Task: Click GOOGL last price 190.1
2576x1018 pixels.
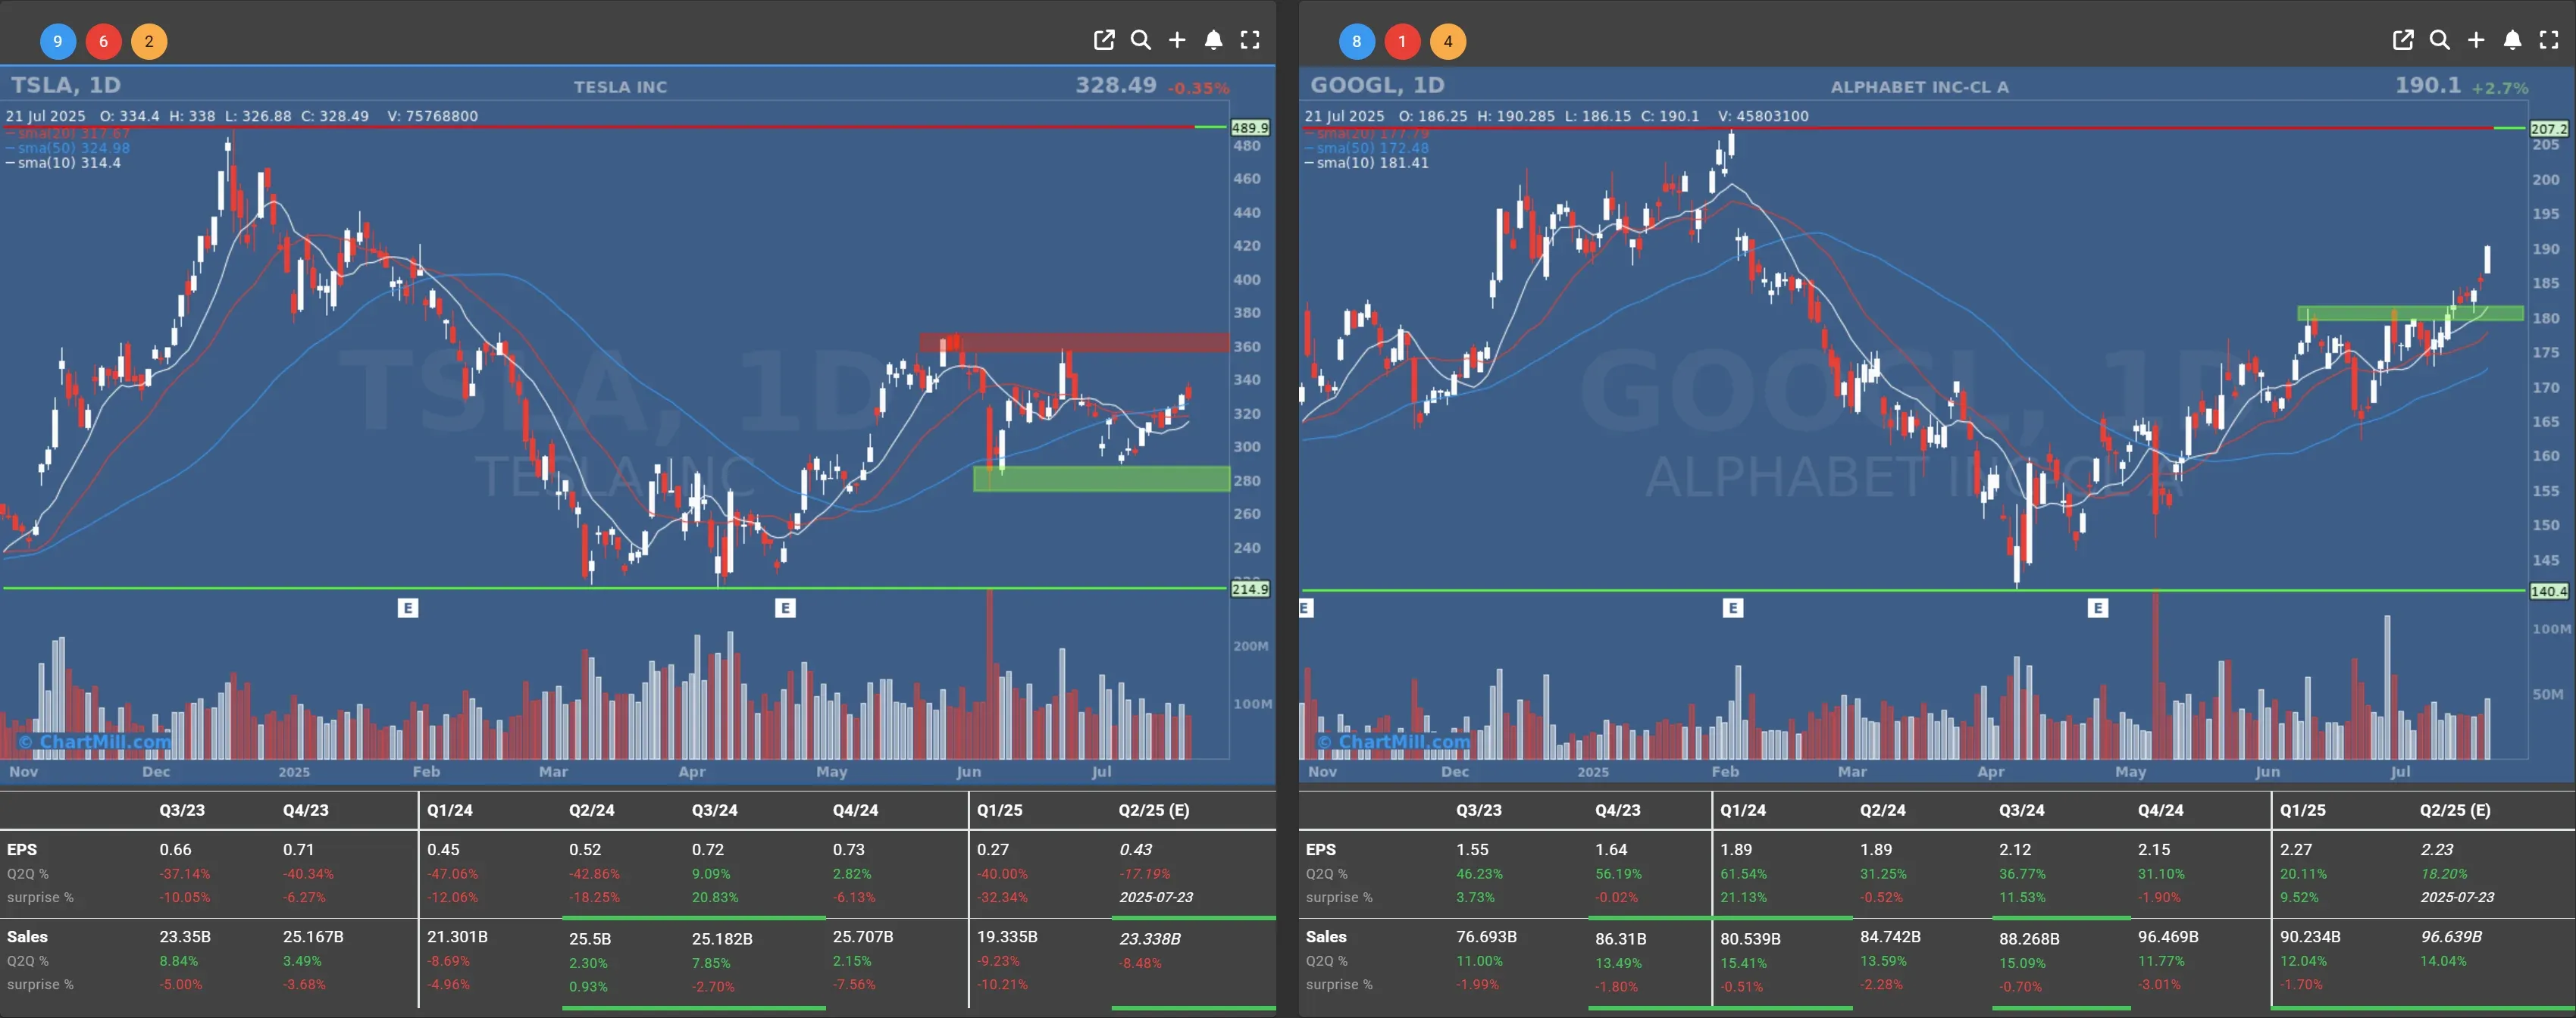Action: click(2428, 85)
